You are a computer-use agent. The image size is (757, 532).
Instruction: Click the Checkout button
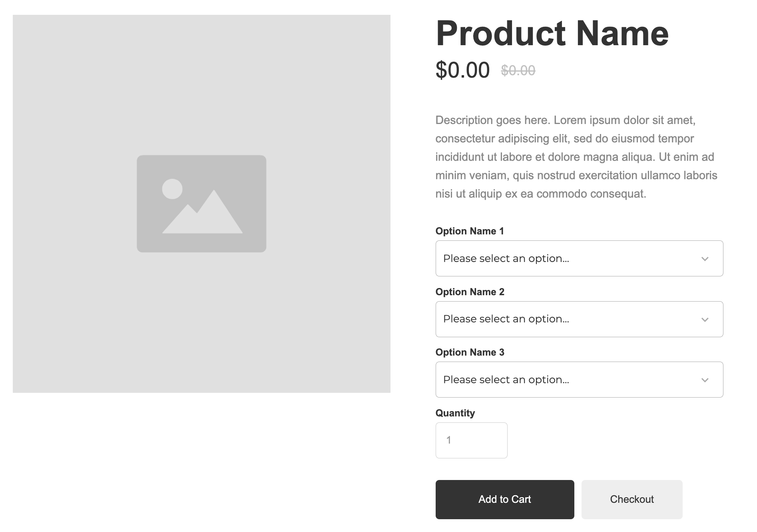632,500
